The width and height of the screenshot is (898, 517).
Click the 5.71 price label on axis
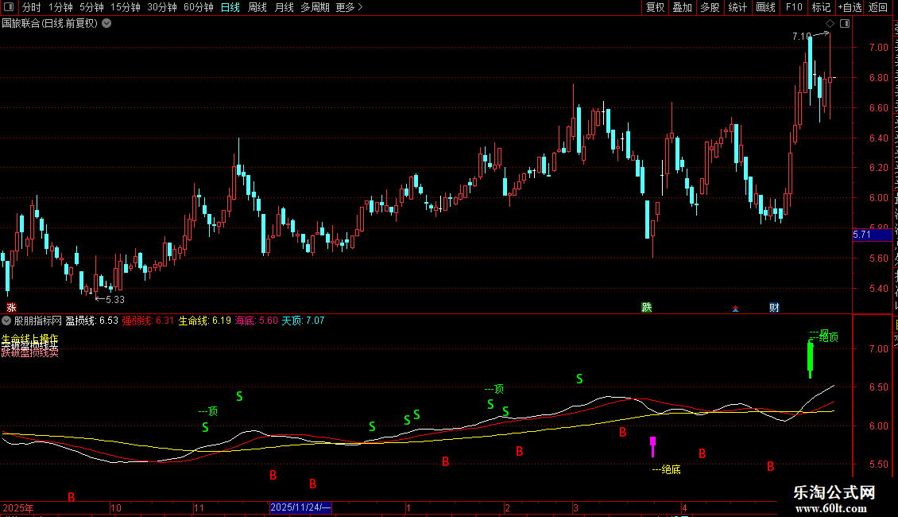point(873,235)
